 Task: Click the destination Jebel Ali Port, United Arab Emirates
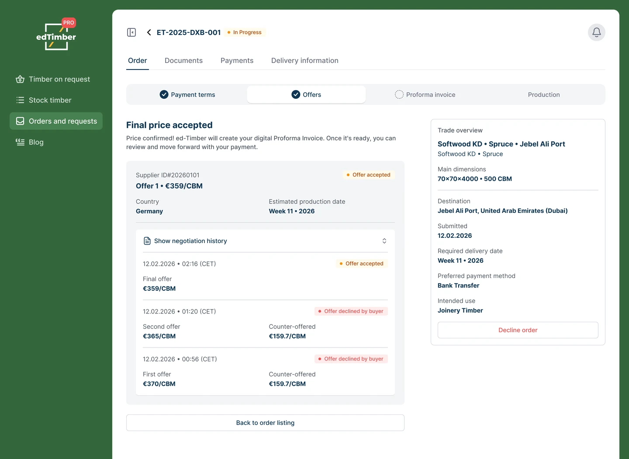pos(503,211)
